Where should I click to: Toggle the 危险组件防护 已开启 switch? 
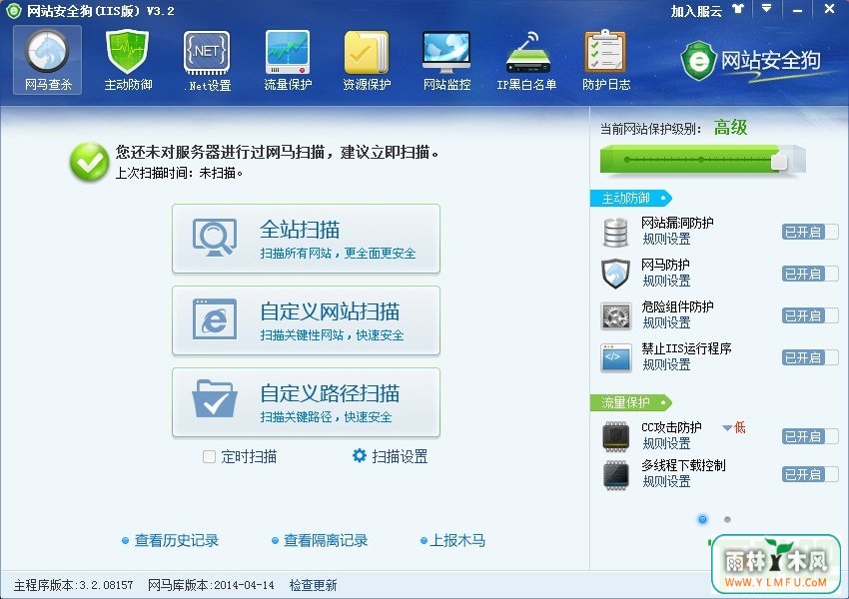(810, 315)
